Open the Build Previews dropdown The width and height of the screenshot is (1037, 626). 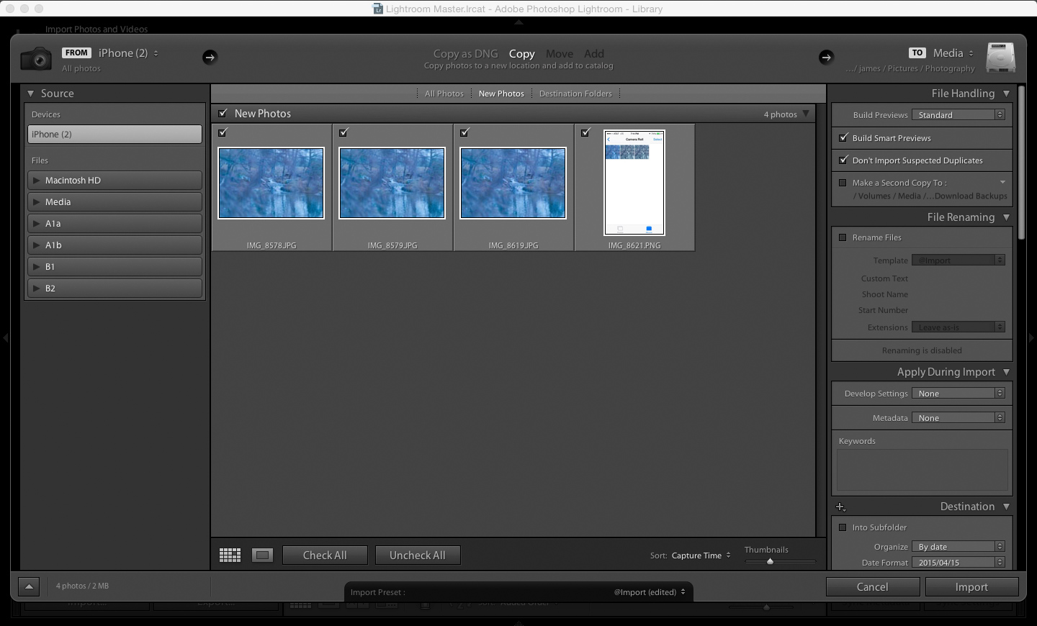tap(958, 115)
